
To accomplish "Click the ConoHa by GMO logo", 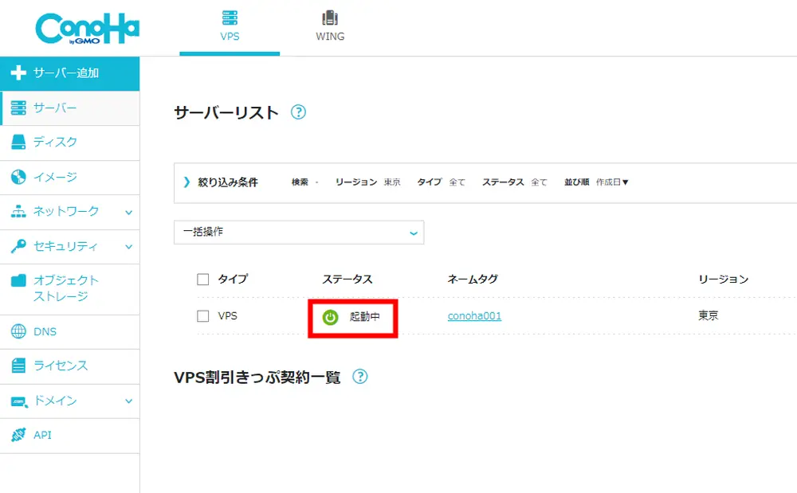I will (x=86, y=26).
